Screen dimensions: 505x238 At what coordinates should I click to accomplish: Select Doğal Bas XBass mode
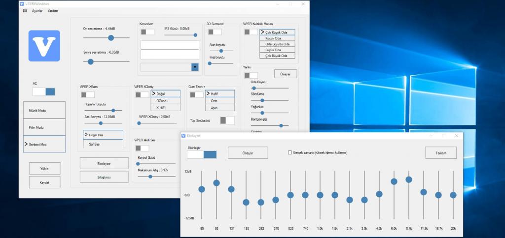103,135
